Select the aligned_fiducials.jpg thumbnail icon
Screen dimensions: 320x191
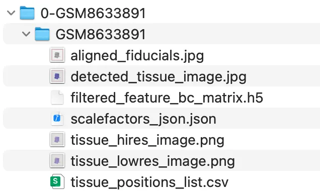pos(57,55)
